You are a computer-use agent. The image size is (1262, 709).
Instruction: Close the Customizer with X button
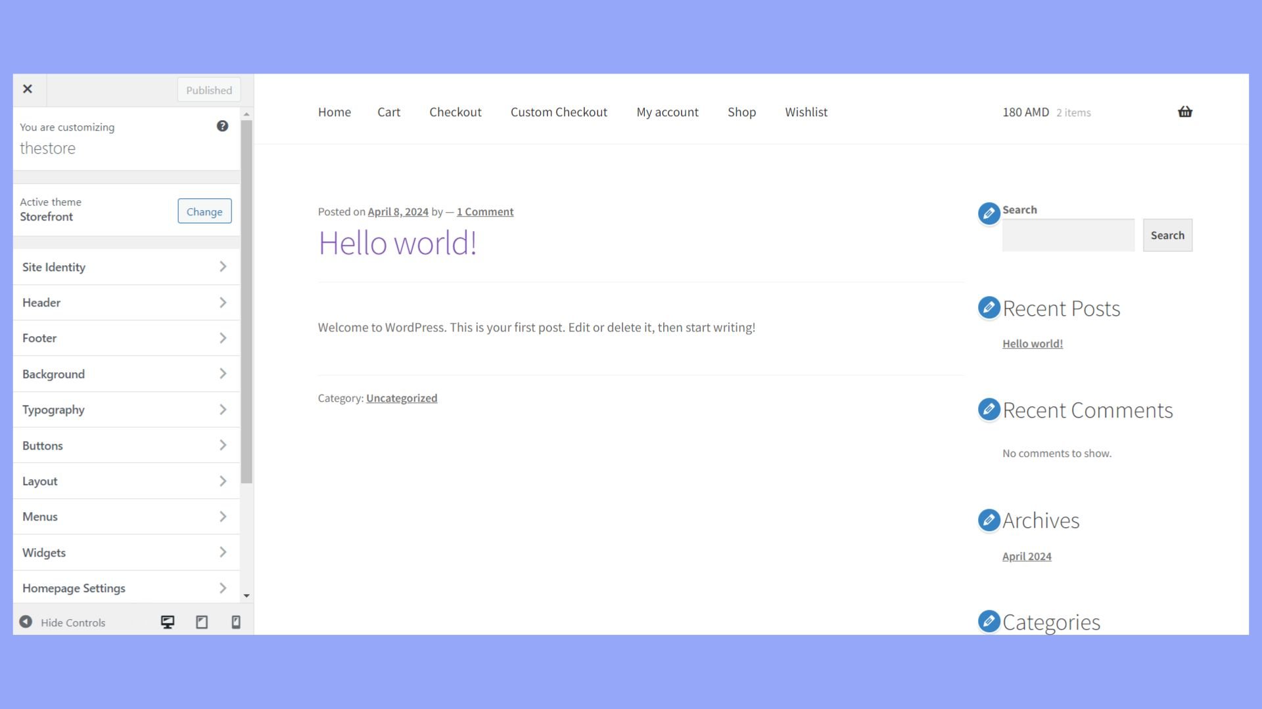click(x=28, y=89)
